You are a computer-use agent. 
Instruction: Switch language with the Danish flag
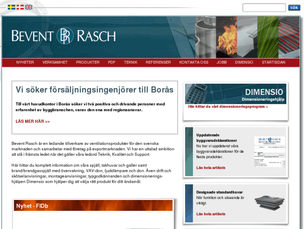pyautogui.click(x=20, y=7)
